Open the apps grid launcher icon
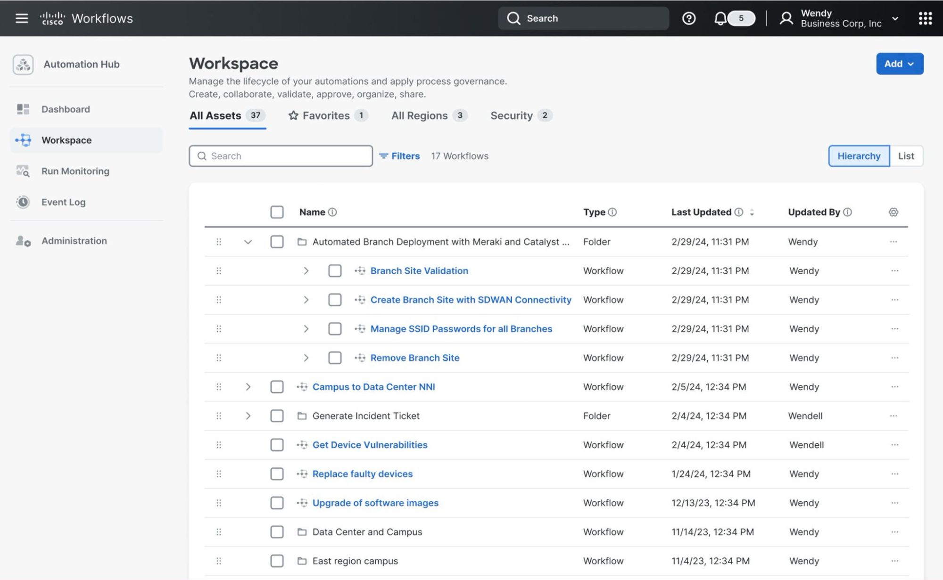Screen dimensions: 943x580 925,18
